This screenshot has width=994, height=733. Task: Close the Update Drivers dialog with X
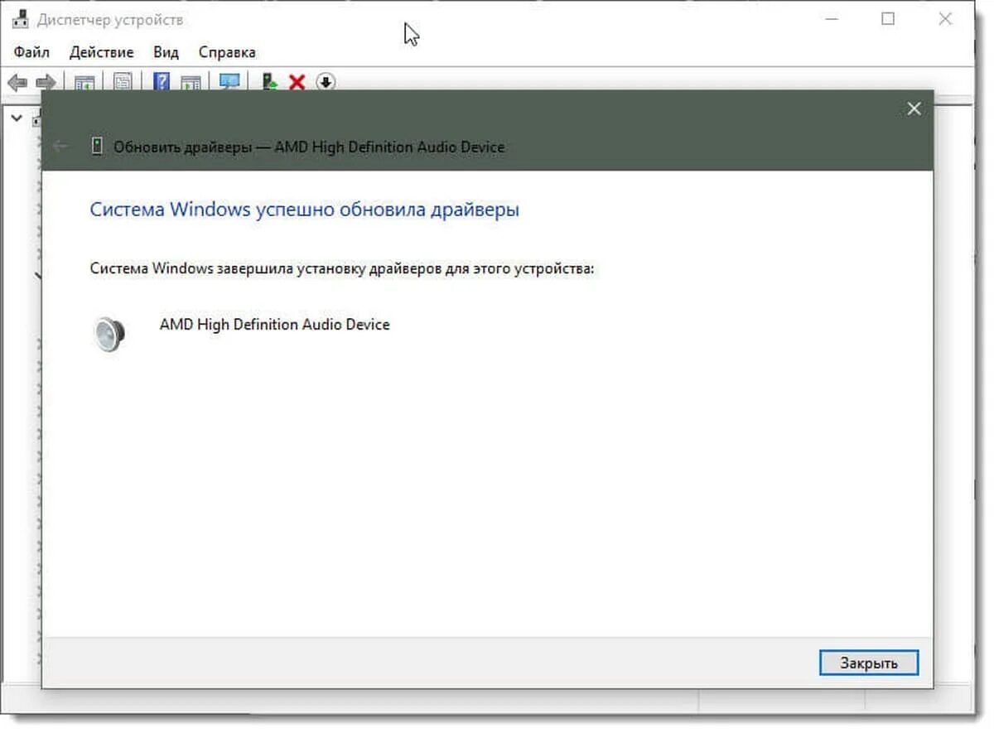pos(914,109)
